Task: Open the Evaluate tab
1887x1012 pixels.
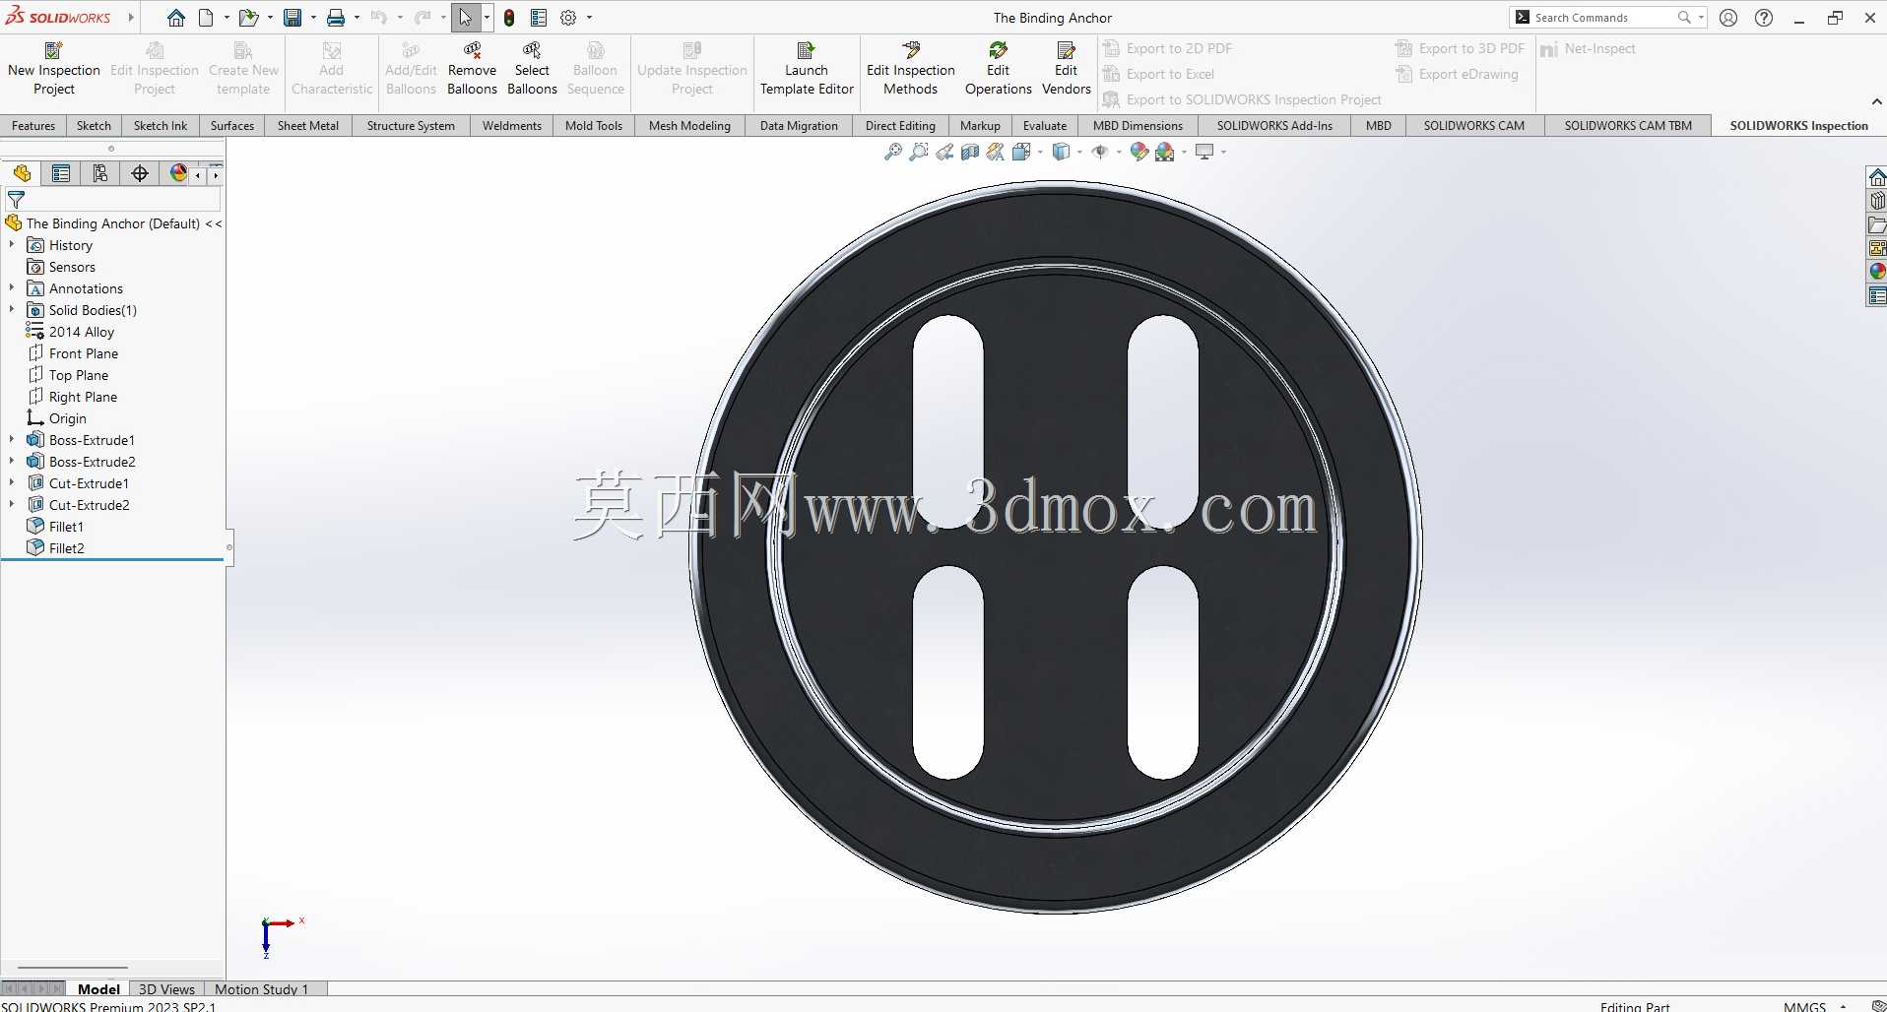Action: point(1044,125)
